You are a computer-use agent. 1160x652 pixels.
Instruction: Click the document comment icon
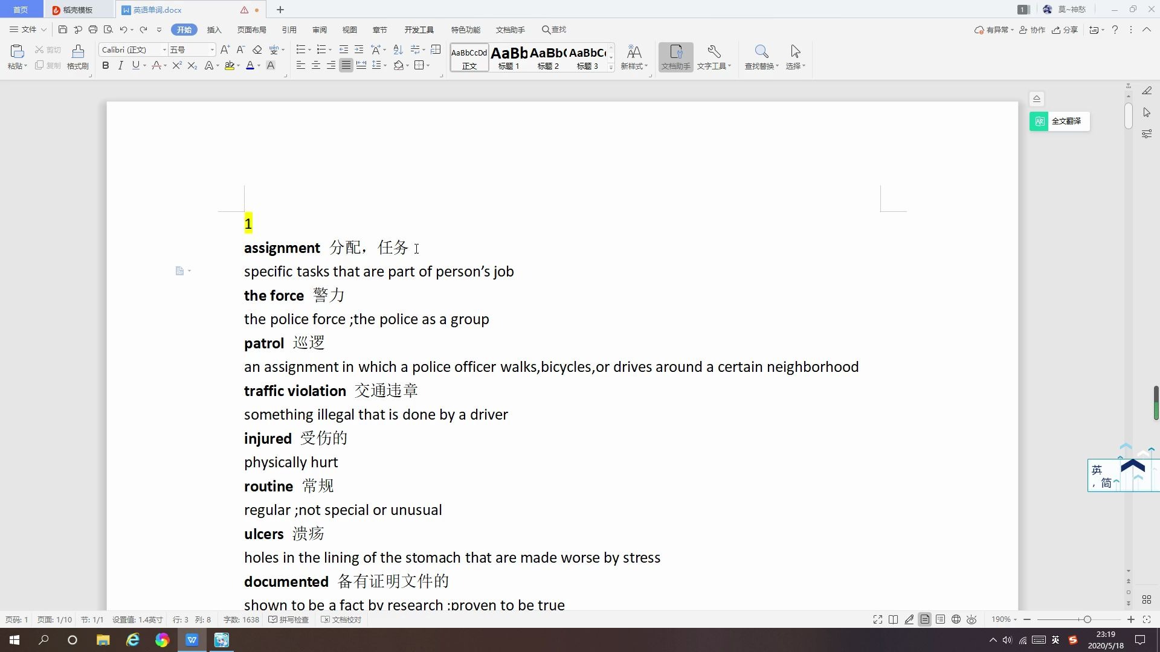coord(178,270)
